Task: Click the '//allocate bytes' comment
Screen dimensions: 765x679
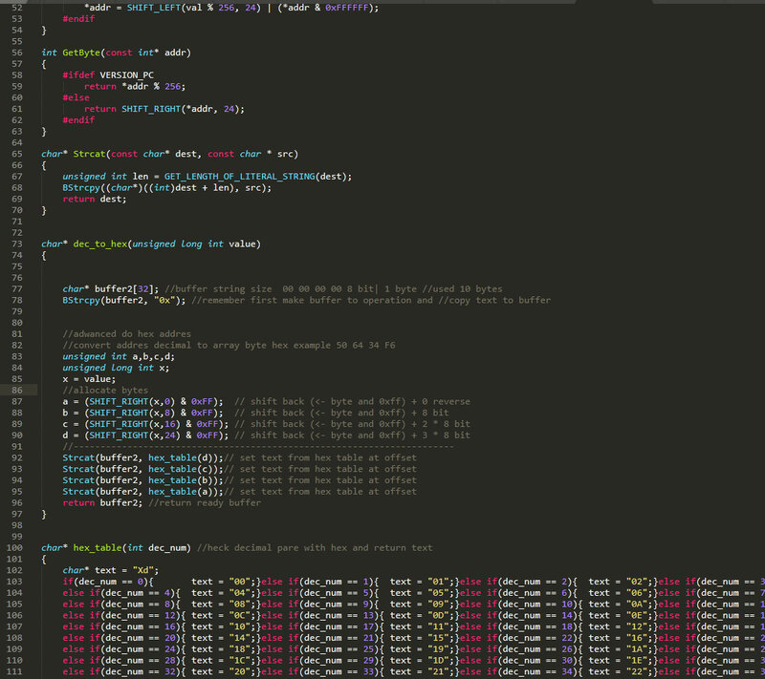Action: point(105,391)
